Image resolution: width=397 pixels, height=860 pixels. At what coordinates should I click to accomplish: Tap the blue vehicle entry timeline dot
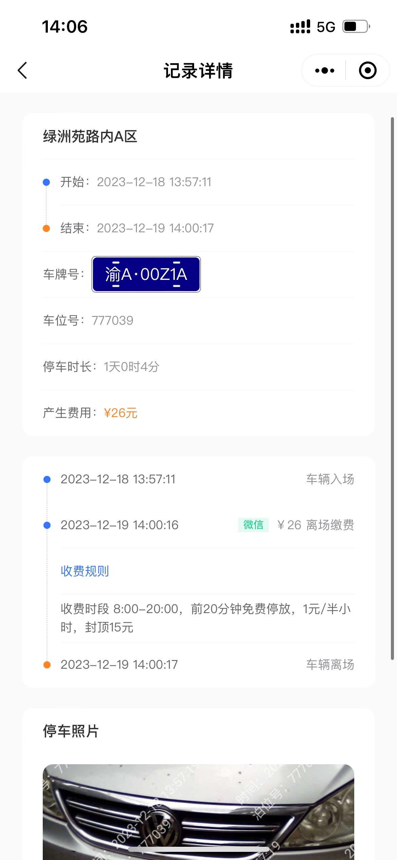[47, 479]
